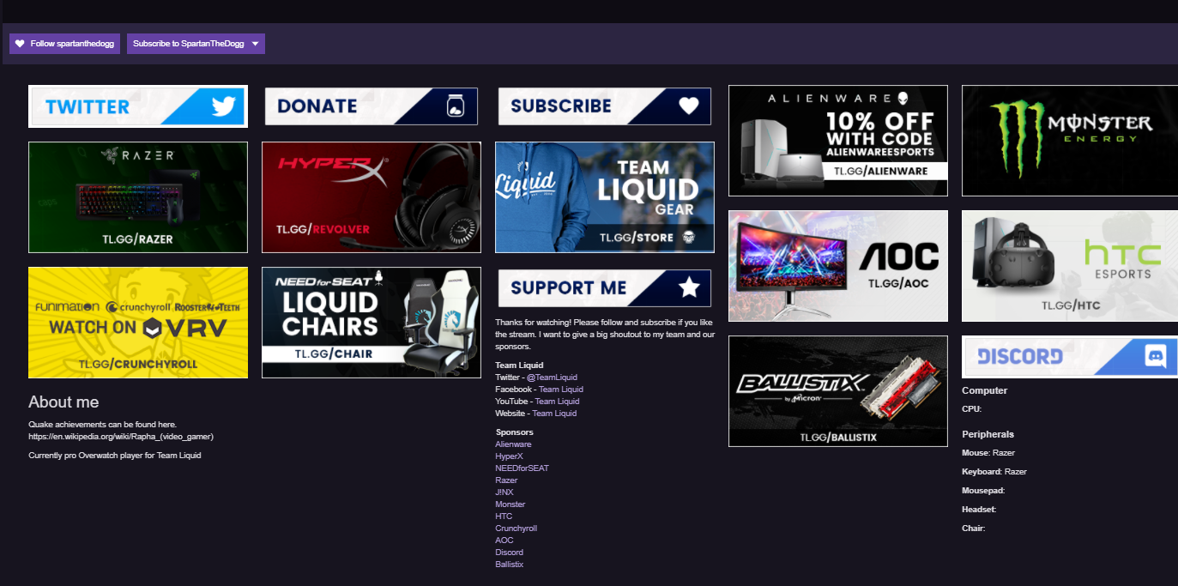Screen dimensions: 1178x586
Task: Click 'Currently pro Overwatch player for Team Liquid'
Action: [x=115, y=456]
